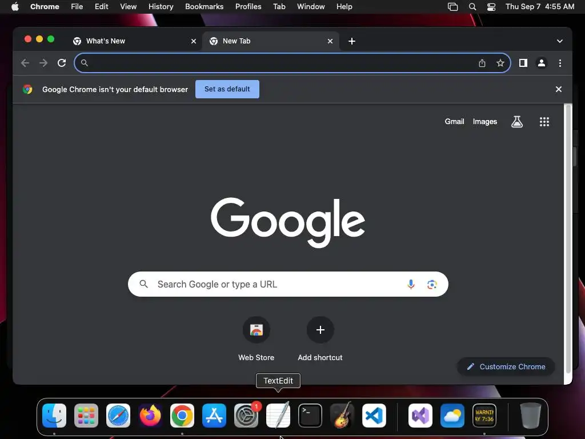Open Visual Studio from the Dock
The height and width of the screenshot is (439, 585).
[420, 416]
